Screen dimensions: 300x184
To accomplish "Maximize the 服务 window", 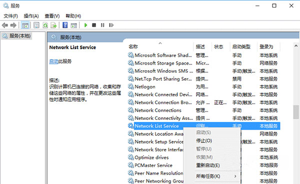I will coord(274,6).
